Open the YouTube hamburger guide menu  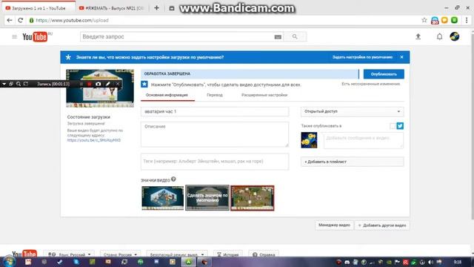(14, 36)
